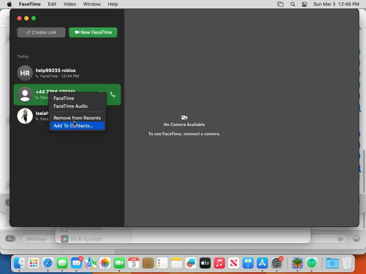366x274 pixels.
Task: Open Messages from the Dock
Action: pos(62,263)
